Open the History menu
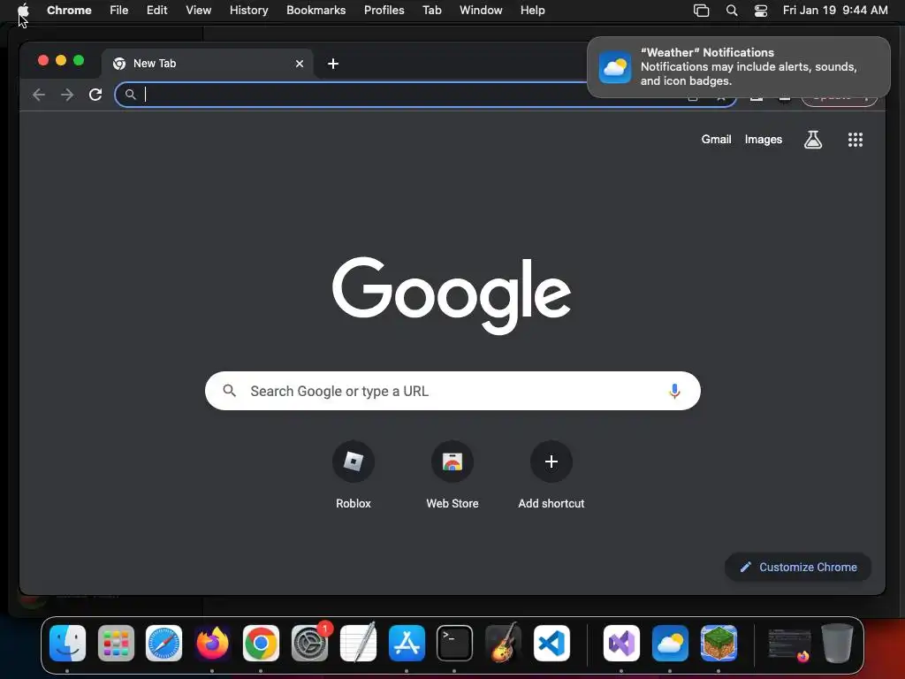The width and height of the screenshot is (905, 679). [248, 10]
